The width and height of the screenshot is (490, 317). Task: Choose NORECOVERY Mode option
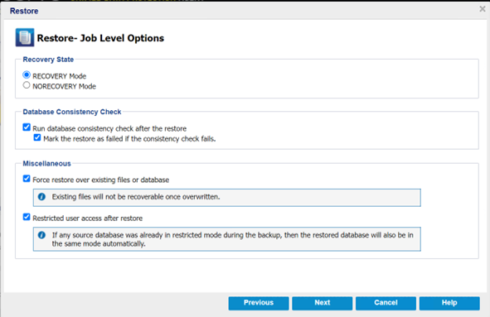pos(27,85)
